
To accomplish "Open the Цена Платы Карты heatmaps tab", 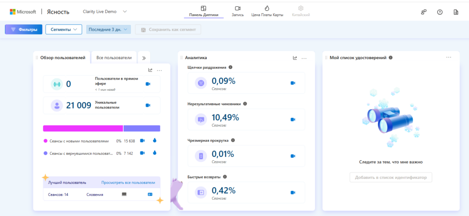I will (x=267, y=11).
